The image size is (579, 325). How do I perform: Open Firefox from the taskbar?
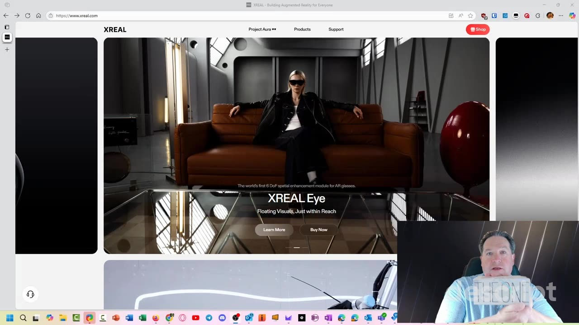(x=156, y=318)
